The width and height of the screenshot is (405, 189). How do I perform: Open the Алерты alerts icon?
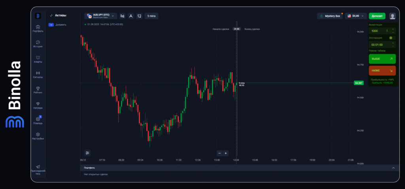[x=38, y=58]
